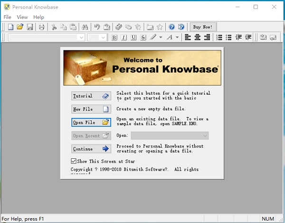
Task: Click the second-to-last icon on the formatting toolbar
Action: pos(263,37)
